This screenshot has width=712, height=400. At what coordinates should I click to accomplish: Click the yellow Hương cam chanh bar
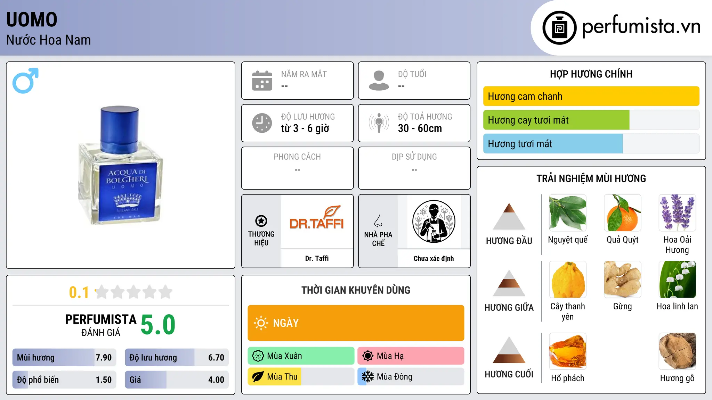tap(591, 96)
